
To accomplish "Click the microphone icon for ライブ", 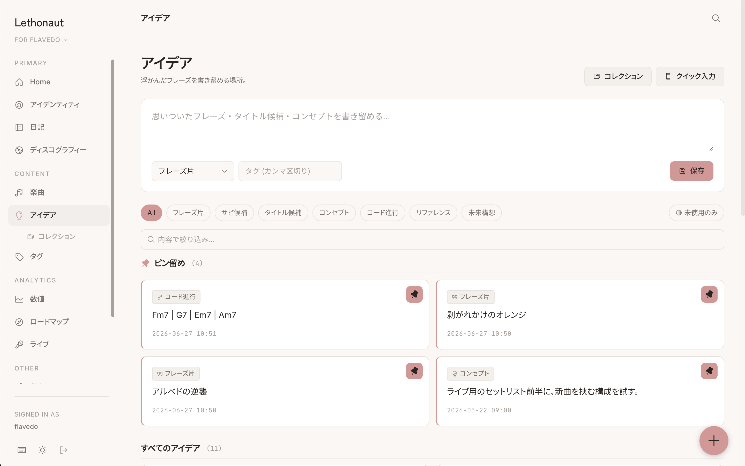I will coord(19,344).
